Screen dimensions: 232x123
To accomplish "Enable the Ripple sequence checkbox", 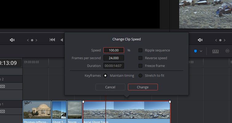I will (140, 50).
